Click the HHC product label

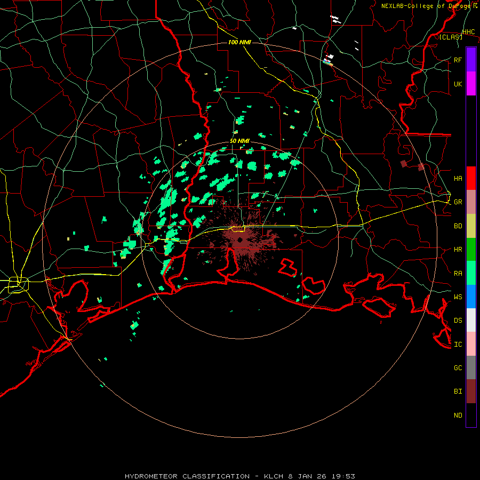click(468, 32)
